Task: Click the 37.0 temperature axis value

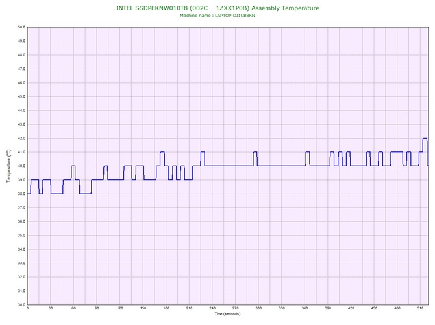Action: [21, 207]
